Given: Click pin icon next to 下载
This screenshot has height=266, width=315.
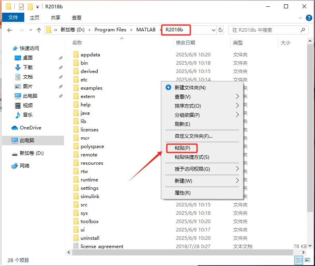Looking at the screenshot, I should pyautogui.click(x=60, y=67).
